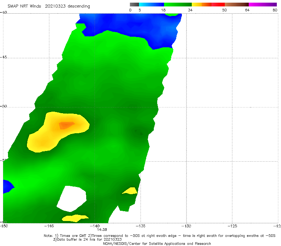Click the '5' label under the color bar
Image resolution: width=281 pixels, height=246 pixels.
pos(140,10)
